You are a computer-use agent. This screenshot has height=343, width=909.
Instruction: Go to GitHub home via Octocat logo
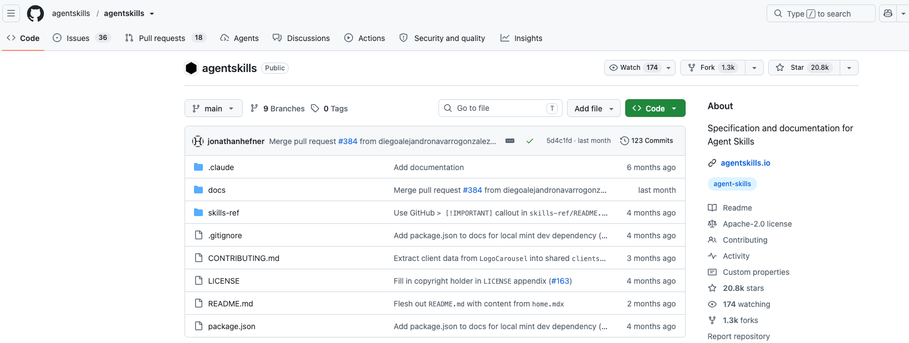[x=35, y=13]
